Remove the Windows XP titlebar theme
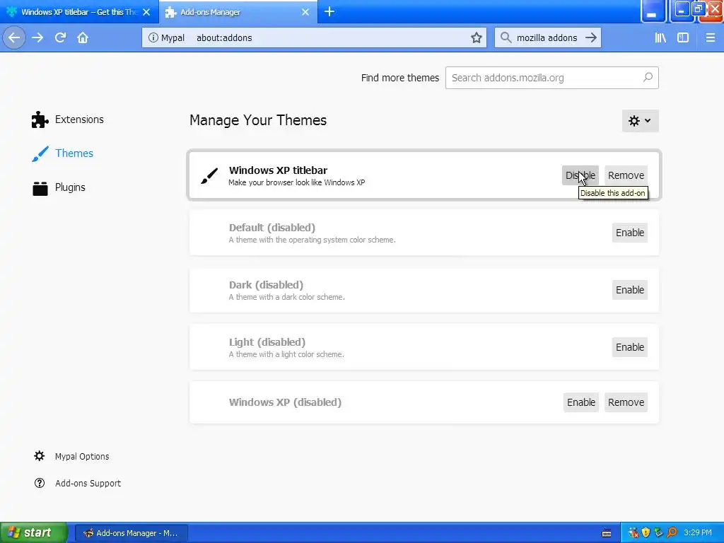Viewport: 724px width, 543px height. (626, 175)
